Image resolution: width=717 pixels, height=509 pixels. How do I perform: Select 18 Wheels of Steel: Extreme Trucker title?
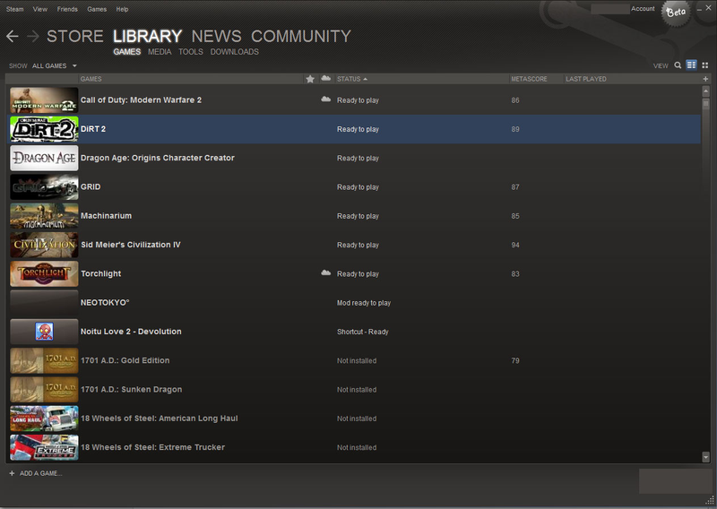point(152,447)
